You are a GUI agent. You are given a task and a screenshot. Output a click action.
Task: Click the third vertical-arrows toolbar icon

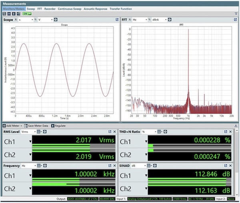(x=14, y=14)
